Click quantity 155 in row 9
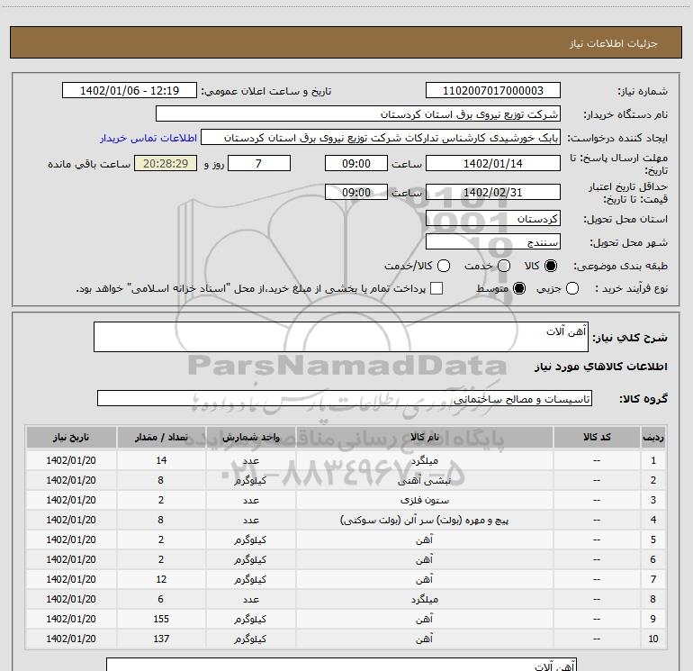The height and width of the screenshot is (671, 693). click(x=161, y=620)
